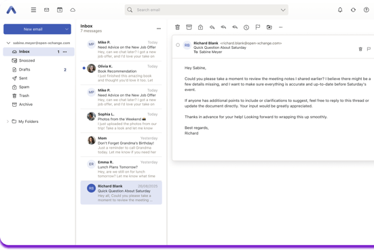374x250 pixels.
Task: Toggle the hamburger menu icon
Action: point(34,10)
